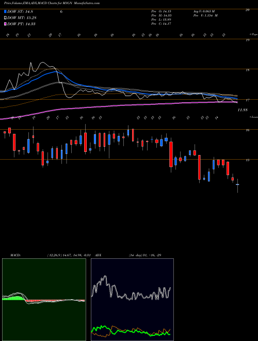Click the last candlestick on the right

(x=237, y=184)
